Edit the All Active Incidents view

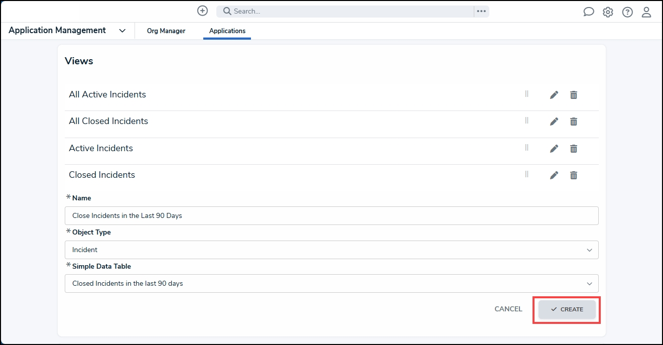coord(554,95)
